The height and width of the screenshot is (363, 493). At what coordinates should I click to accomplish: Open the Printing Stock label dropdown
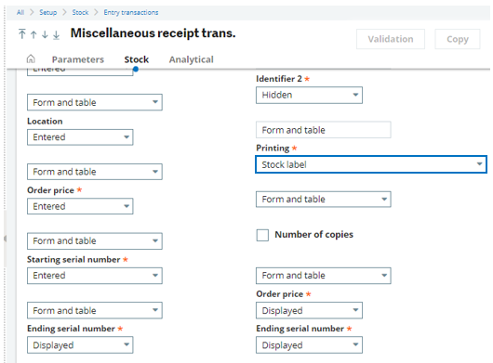tap(371, 164)
